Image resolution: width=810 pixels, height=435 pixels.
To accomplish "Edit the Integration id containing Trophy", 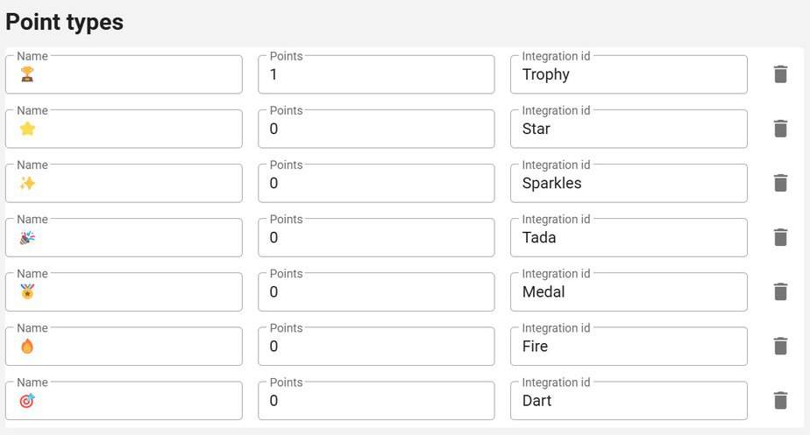I will click(629, 74).
